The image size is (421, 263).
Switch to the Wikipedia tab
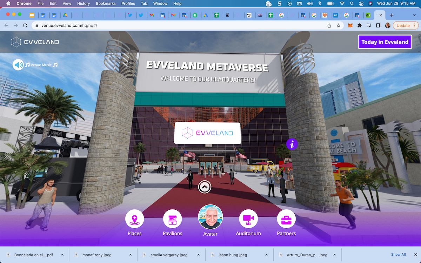pos(249,15)
